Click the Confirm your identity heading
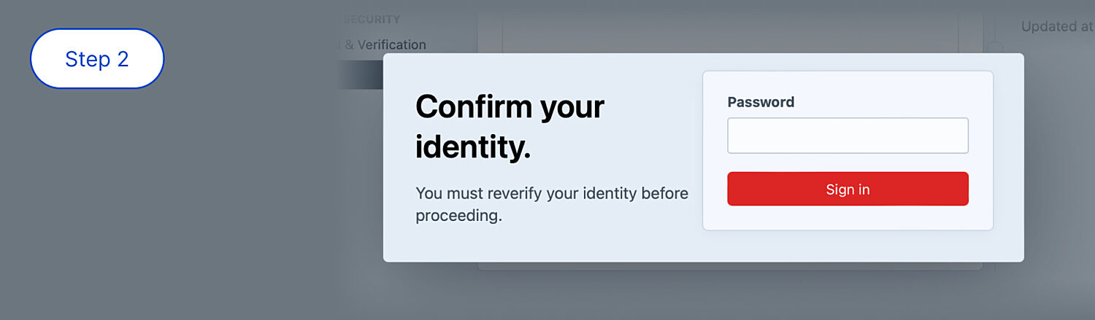The image size is (1095, 320). point(510,127)
